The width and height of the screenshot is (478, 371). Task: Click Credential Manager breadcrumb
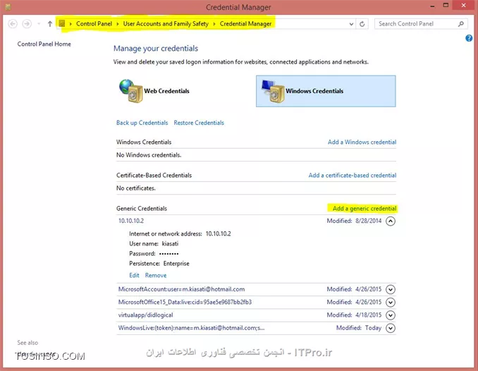pos(246,23)
